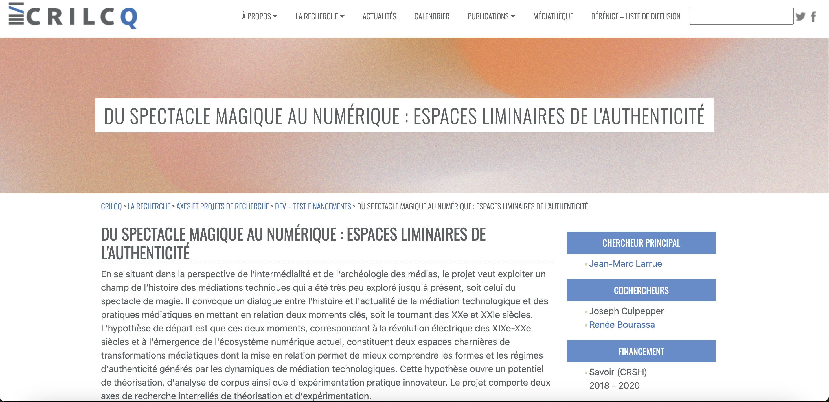Click the Facebook icon in header

coord(813,16)
